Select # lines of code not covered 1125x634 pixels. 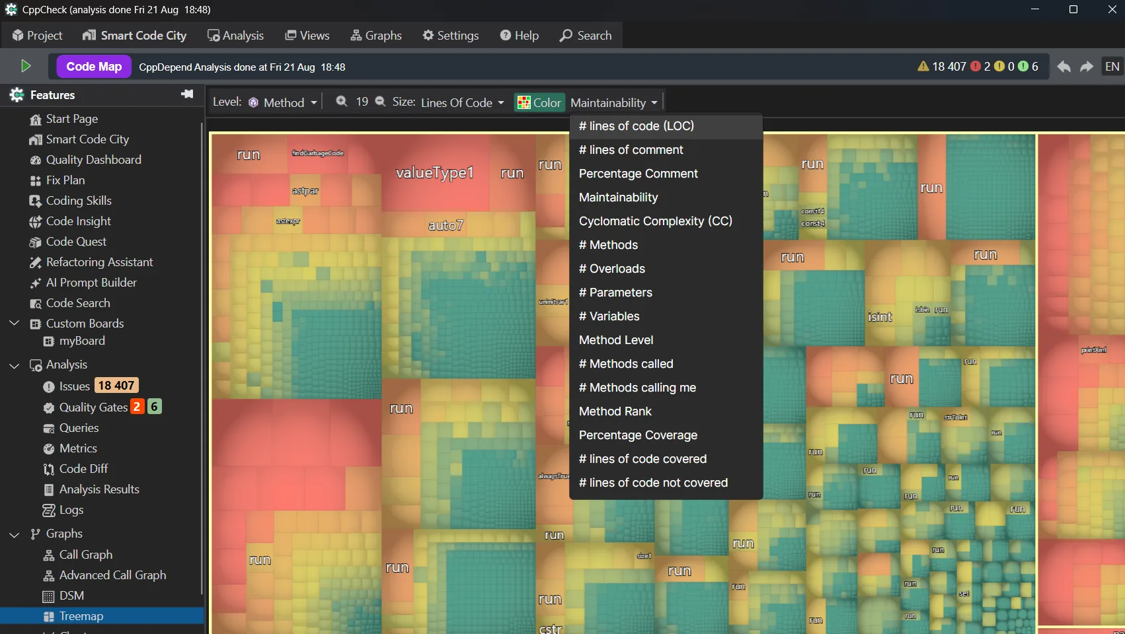(666, 483)
